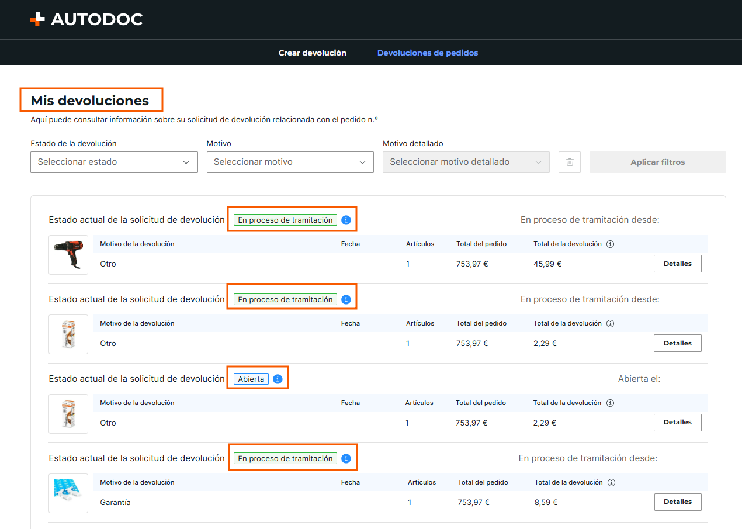
Task: Open Detalles for the Garantía 8,59 € return
Action: 678,502
